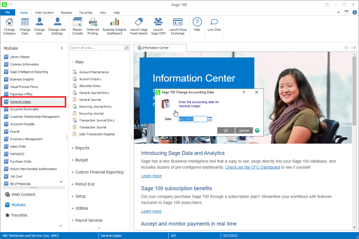Click the Change User icon
The width and height of the screenshot is (359, 239).
tap(39, 26)
